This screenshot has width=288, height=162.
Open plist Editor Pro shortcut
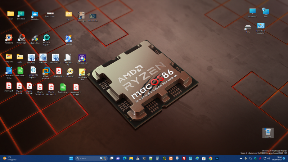(x=82, y=74)
